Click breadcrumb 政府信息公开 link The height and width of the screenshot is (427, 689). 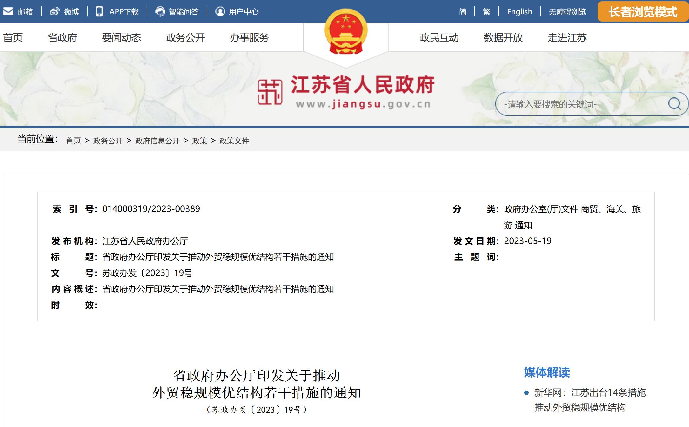(157, 141)
